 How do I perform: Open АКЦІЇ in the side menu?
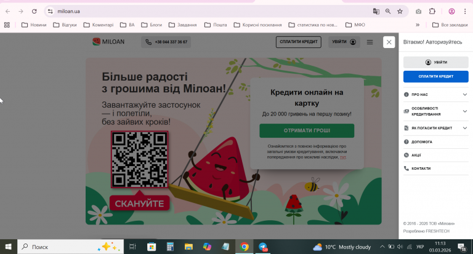pyautogui.click(x=435, y=155)
